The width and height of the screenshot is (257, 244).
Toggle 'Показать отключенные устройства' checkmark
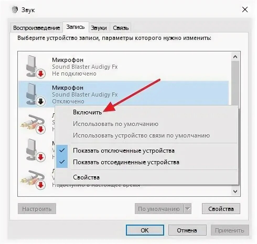(x=62, y=150)
